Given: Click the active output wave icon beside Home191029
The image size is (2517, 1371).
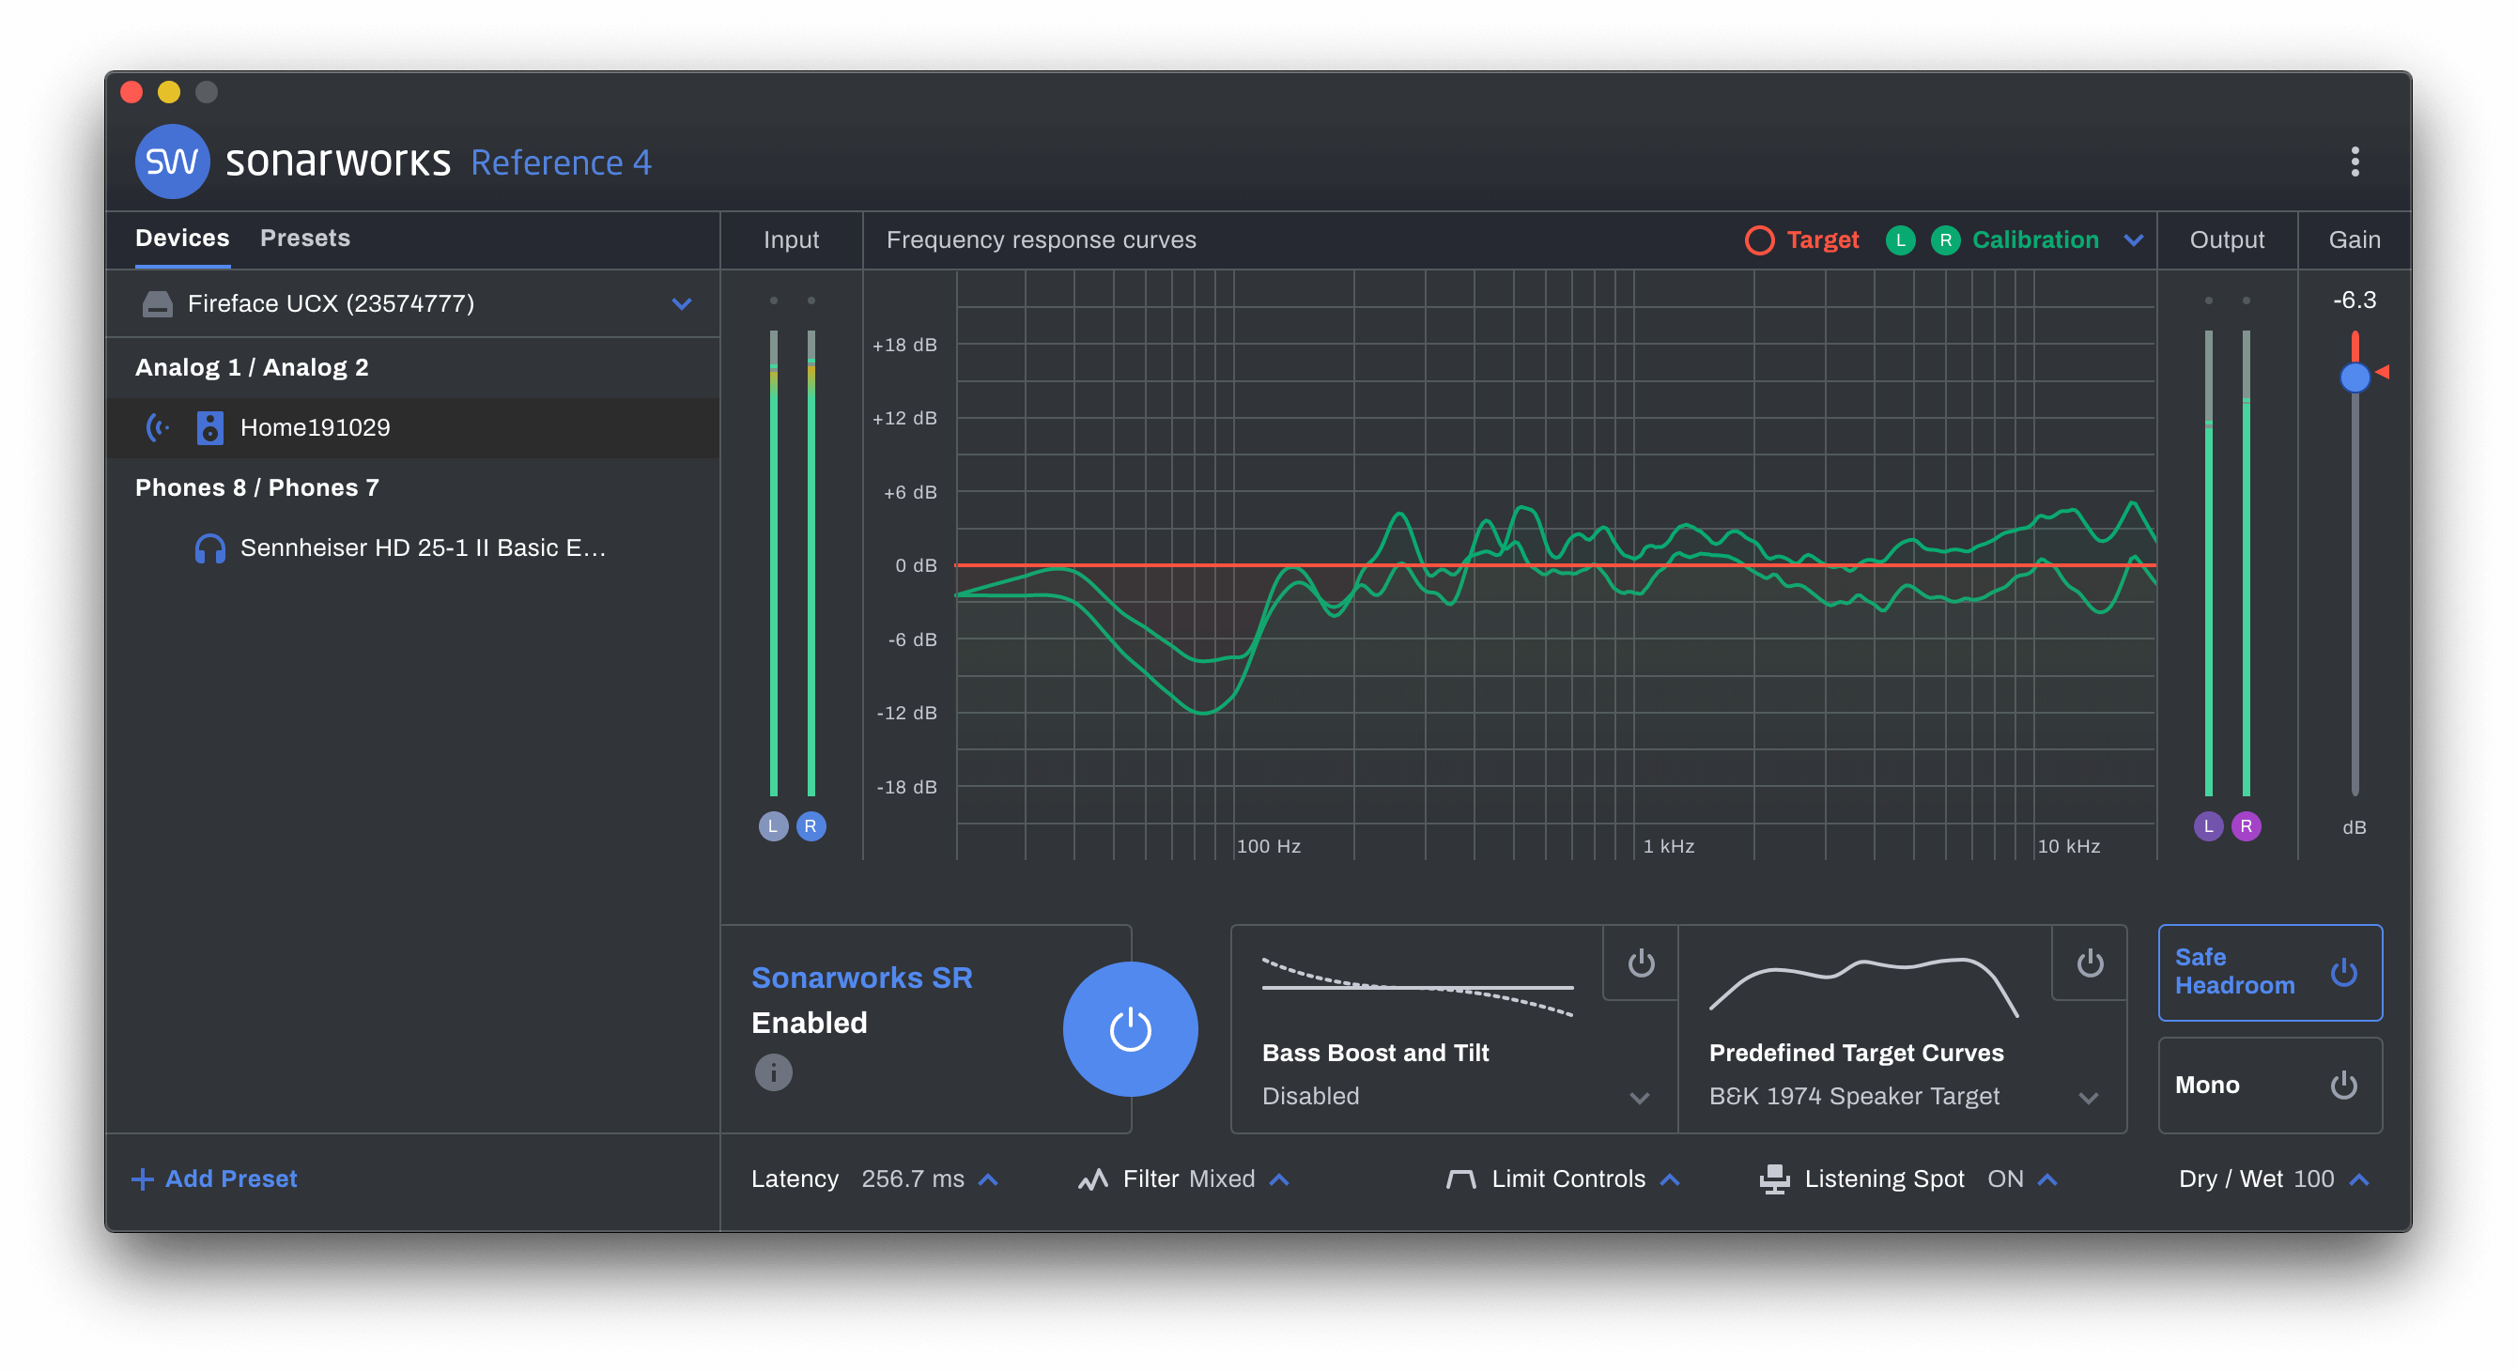Looking at the screenshot, I should [x=158, y=427].
